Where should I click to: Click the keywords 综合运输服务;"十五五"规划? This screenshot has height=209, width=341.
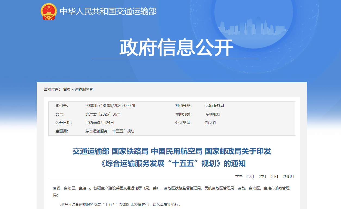(110, 131)
